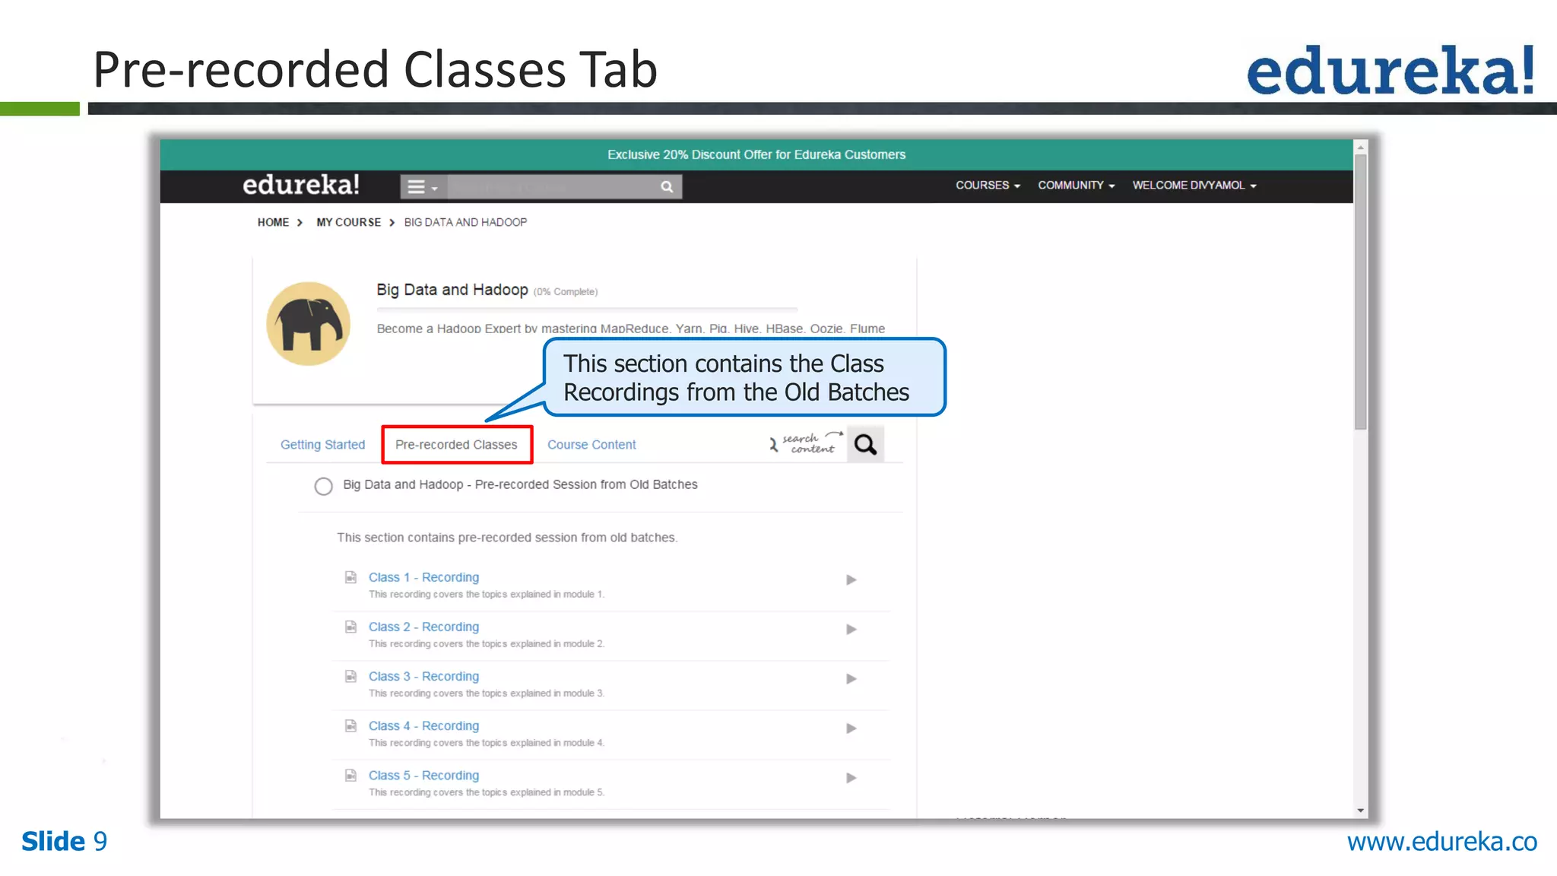Click the Class 2 document icon

[x=350, y=627]
